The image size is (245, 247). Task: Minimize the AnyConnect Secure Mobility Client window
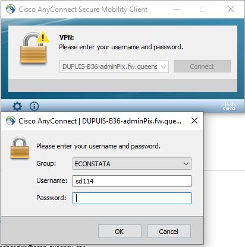point(177,9)
